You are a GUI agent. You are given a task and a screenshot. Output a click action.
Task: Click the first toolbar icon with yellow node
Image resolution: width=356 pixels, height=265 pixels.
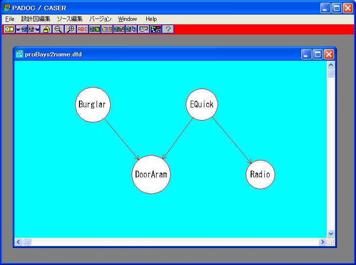pyautogui.click(x=9, y=30)
